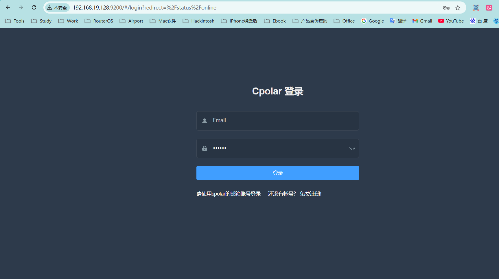
Task: Focus the password input field
Action: click(x=278, y=148)
